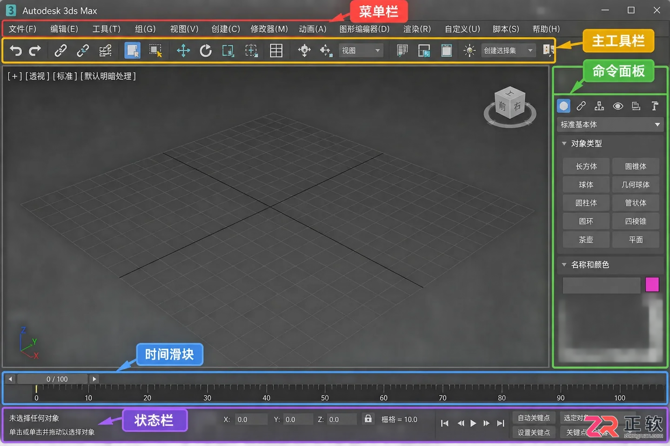Screen dimensions: 670x446
Task: Click the 茶壶 teapot button
Action: coord(586,240)
